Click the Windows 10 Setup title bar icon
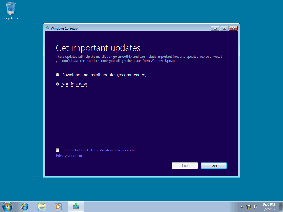283x212 pixels. 48,28
